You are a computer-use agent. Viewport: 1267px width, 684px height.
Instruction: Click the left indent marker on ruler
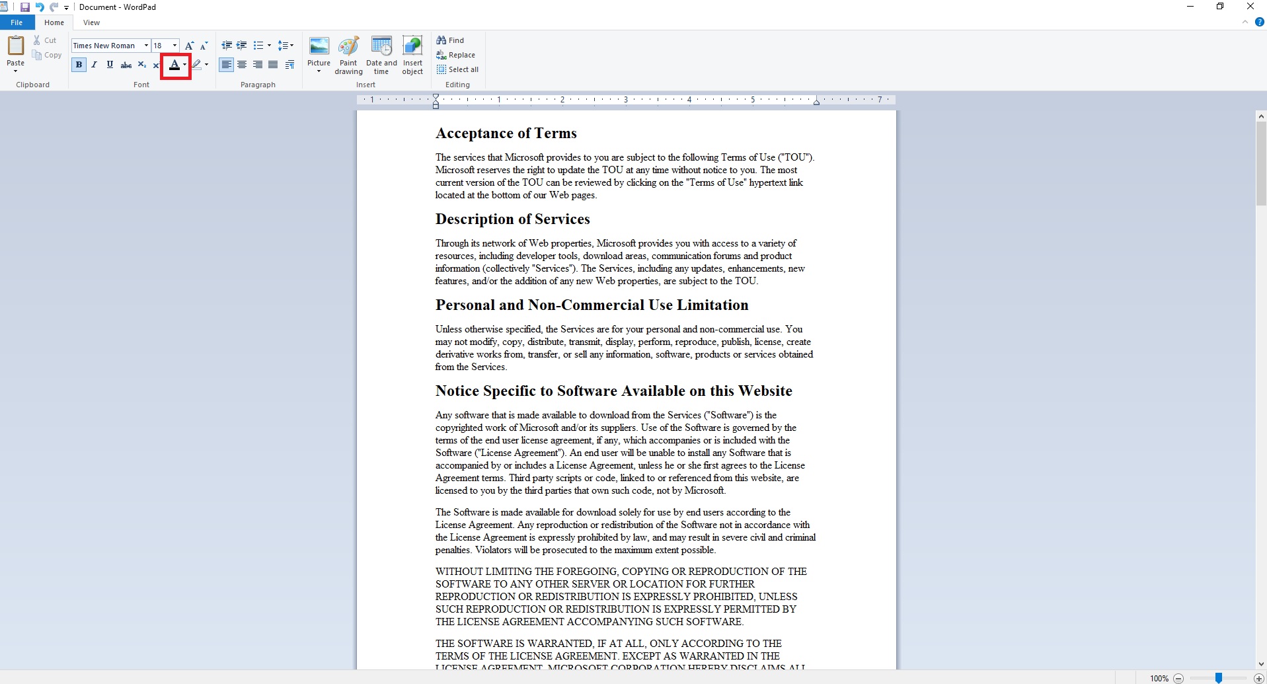pyautogui.click(x=436, y=101)
